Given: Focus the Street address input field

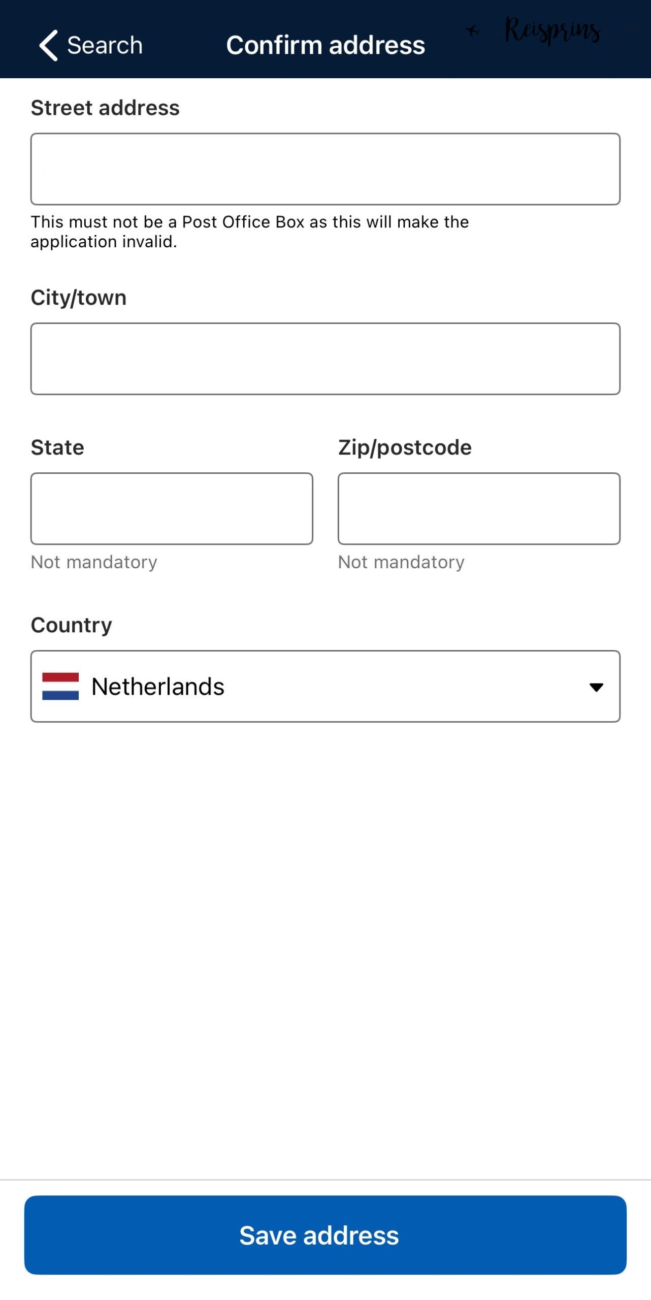Looking at the screenshot, I should pos(325,169).
